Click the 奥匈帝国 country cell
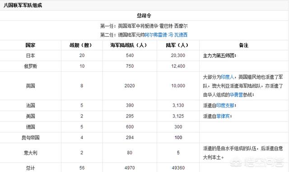Viewport: 289px width, 172px height. (30, 138)
